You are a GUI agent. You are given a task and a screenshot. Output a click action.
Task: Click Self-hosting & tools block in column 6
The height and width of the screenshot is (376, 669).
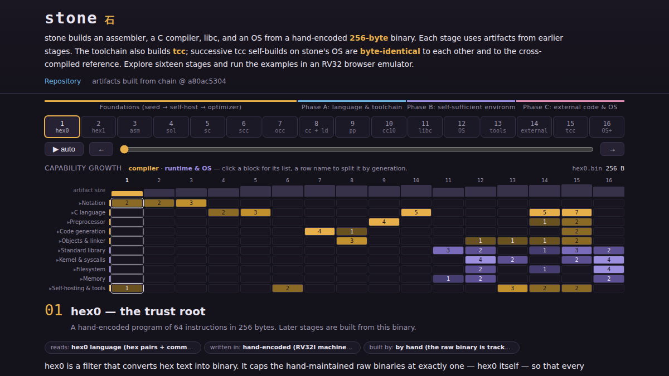pyautogui.click(x=288, y=289)
